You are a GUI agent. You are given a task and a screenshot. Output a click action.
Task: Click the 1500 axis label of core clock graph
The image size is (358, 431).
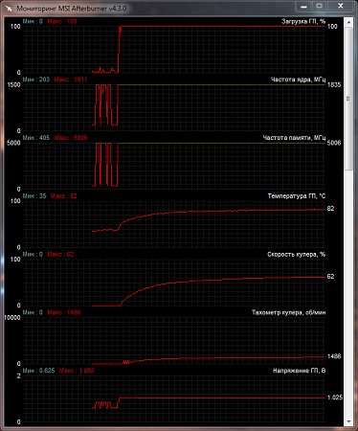click(x=13, y=84)
